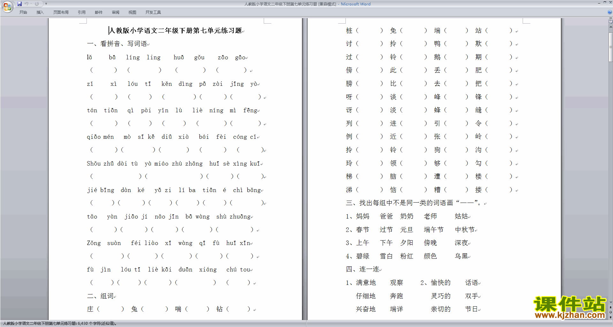Screen dimensions: 613x327
Task: Click the Redo icon in Quick Access Toolbar
Action: [x=37, y=4]
